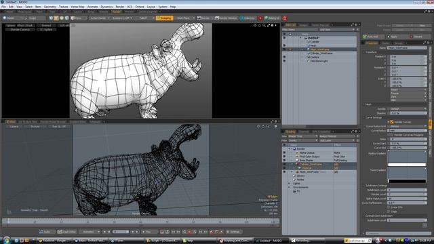Click the zoom magnifier icon in render viewport
Viewport: 434px width, 244px height.
(x=264, y=25)
